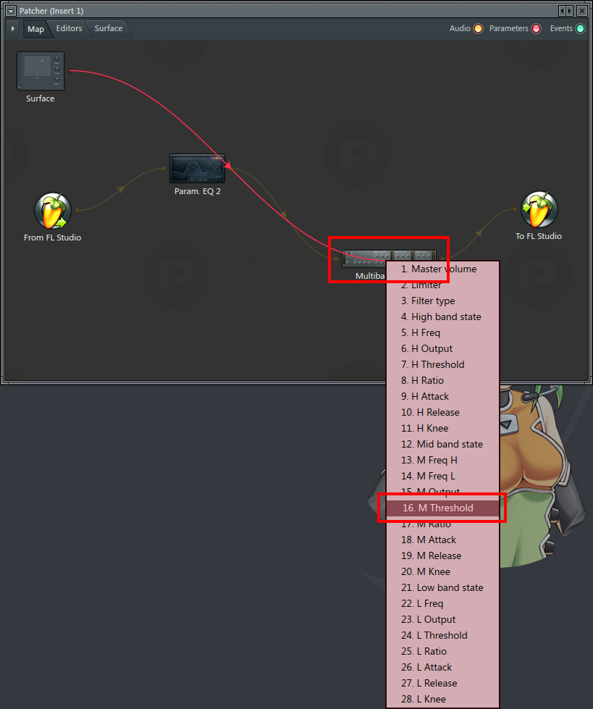Select the To FL Studio output node

[539, 209]
